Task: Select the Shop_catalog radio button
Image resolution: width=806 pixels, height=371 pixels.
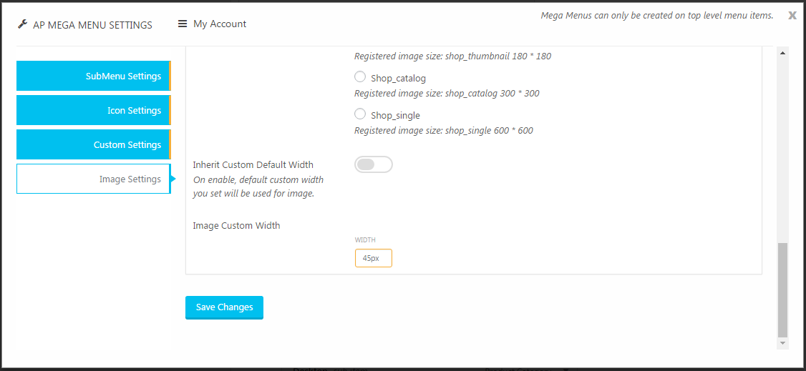Action: [360, 77]
